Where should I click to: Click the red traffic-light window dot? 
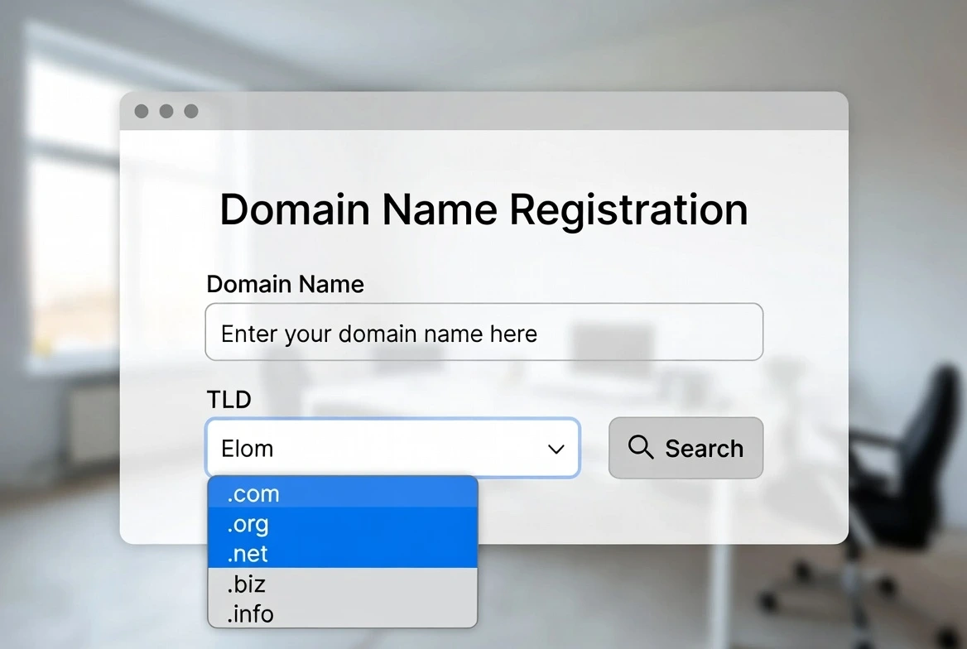pyautogui.click(x=142, y=110)
